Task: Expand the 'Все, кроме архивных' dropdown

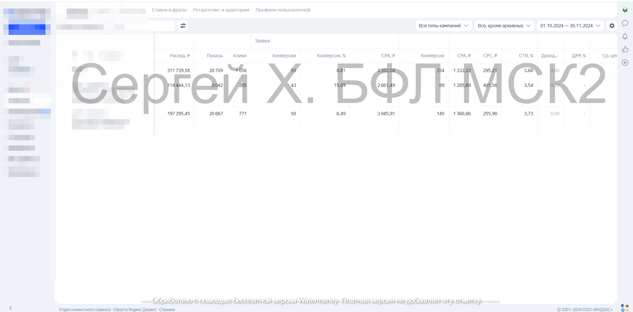Action: coord(504,26)
